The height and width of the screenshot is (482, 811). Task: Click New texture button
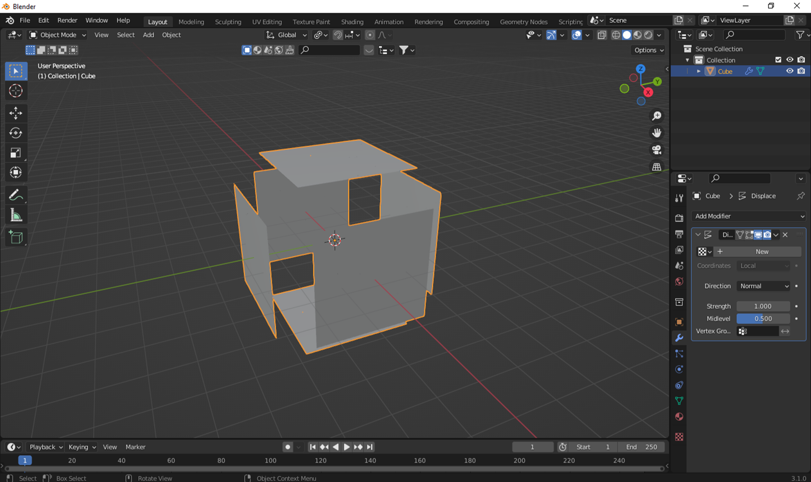(758, 251)
